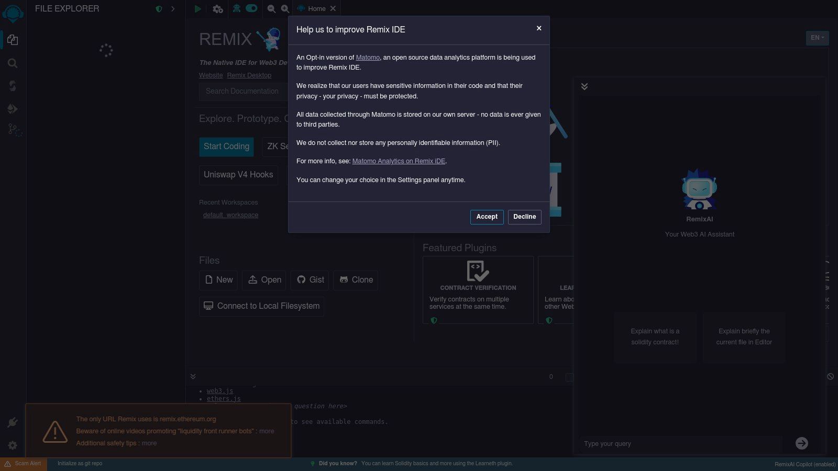Select Explain briefly the current file
Viewport: 838px width, 471px height.
coord(744,337)
